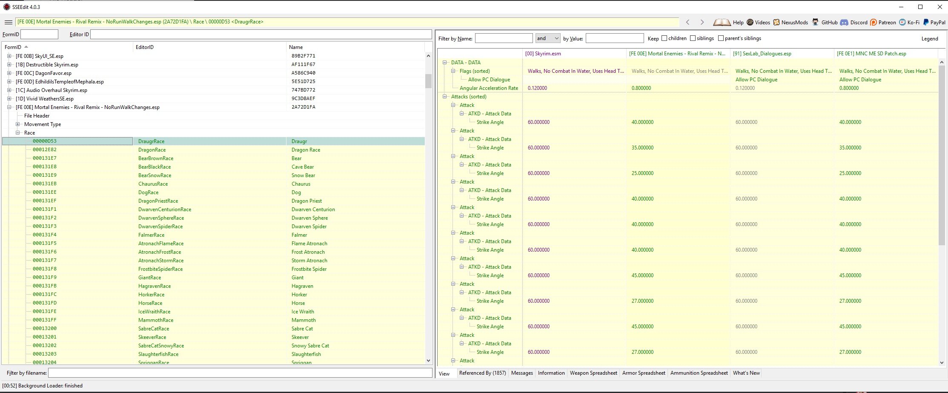
Task: Collapse the Flags (sorted) node
Action: (453, 71)
